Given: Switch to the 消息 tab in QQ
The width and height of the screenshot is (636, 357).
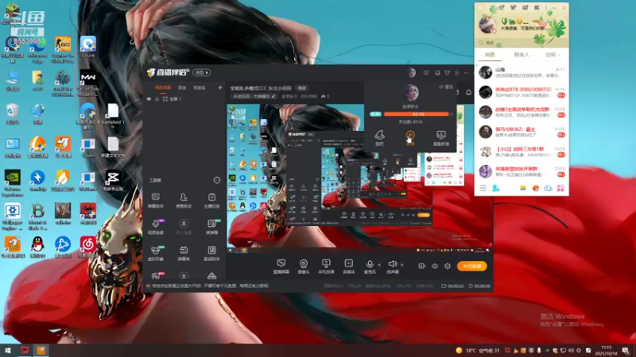Looking at the screenshot, I should (x=490, y=55).
